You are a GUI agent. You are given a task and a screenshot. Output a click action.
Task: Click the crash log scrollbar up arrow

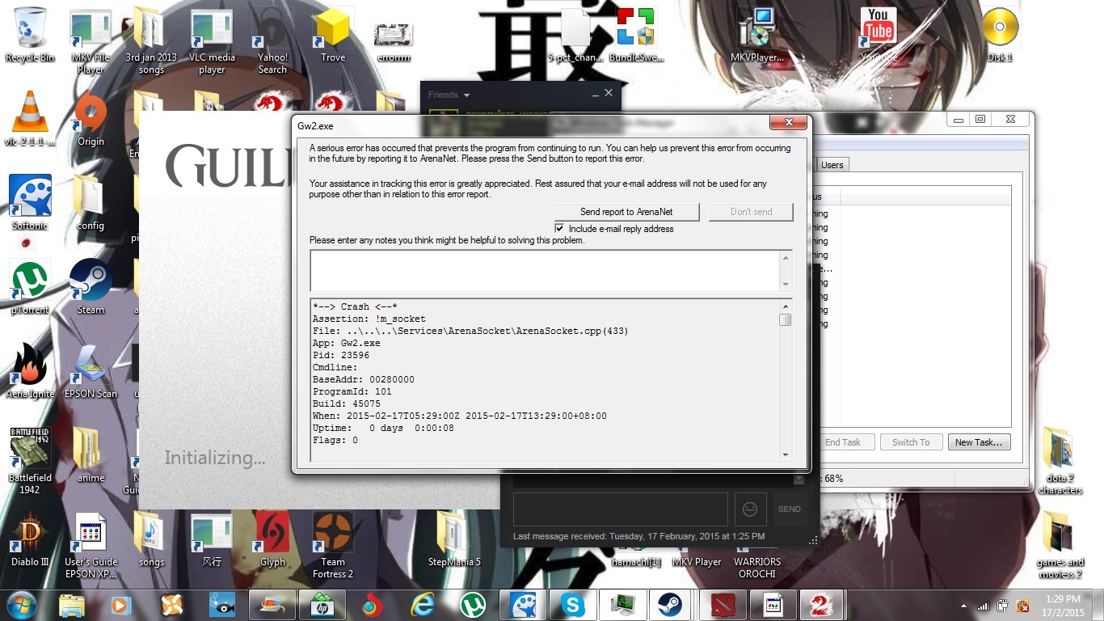pyautogui.click(x=786, y=306)
